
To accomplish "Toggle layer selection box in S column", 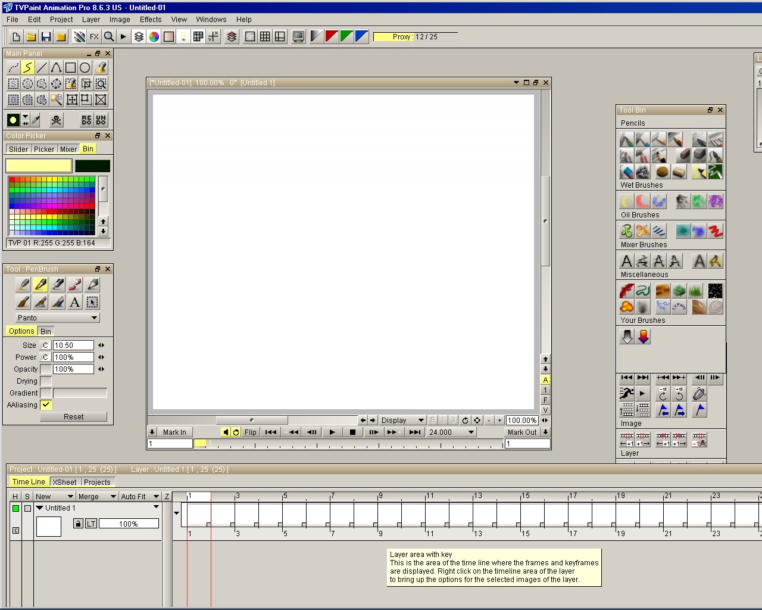I will point(27,508).
